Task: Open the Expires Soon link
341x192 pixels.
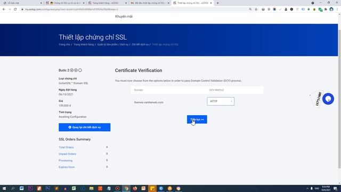Action: click(x=67, y=167)
